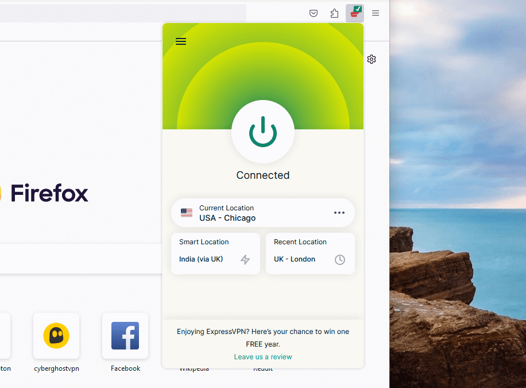Follow the Leave us a review link
Viewport: 526px width, 388px height.
point(263,357)
